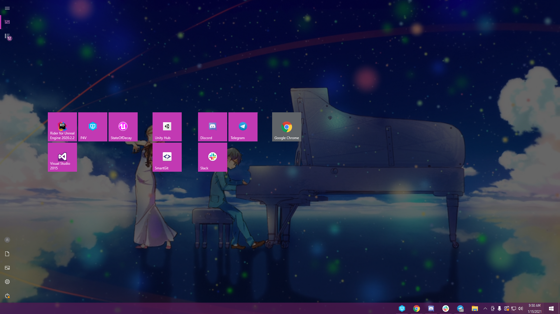The height and width of the screenshot is (314, 560).
Task: Open the Slack tile
Action: point(212,157)
